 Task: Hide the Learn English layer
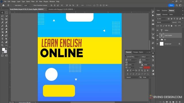158,35
